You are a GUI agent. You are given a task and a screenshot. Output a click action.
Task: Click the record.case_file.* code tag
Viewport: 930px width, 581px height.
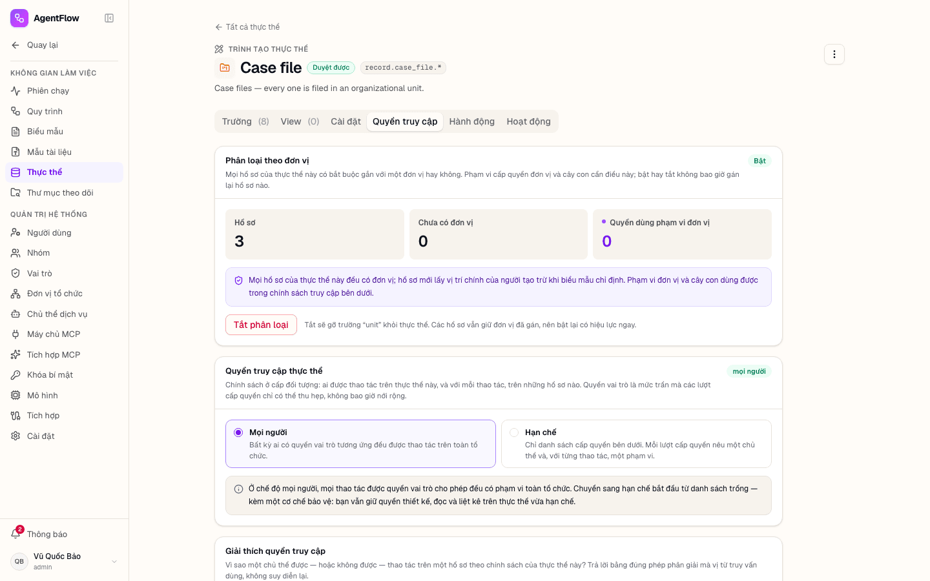403,68
